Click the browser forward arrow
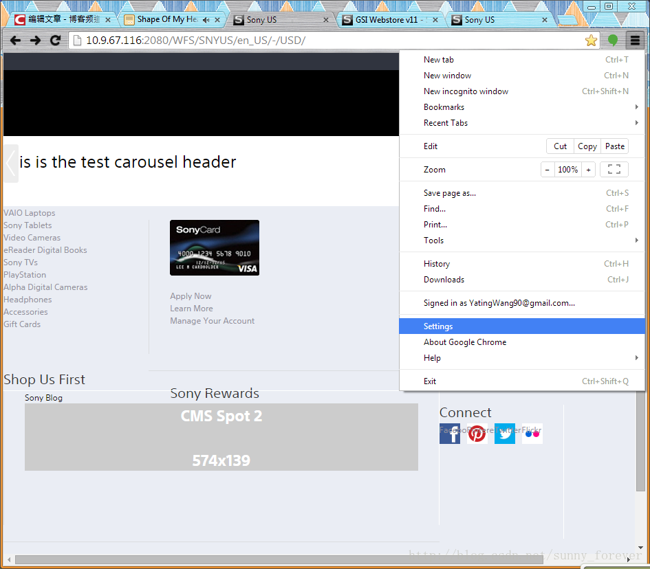Viewport: 650px width, 569px height. click(x=35, y=40)
